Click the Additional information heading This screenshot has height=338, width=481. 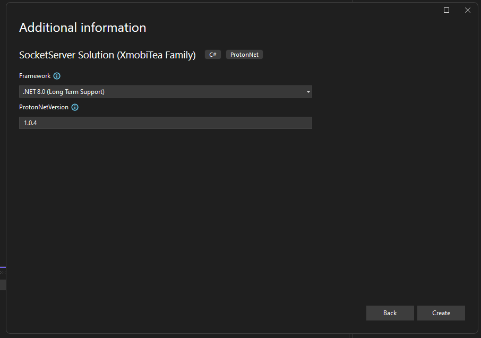coord(82,28)
